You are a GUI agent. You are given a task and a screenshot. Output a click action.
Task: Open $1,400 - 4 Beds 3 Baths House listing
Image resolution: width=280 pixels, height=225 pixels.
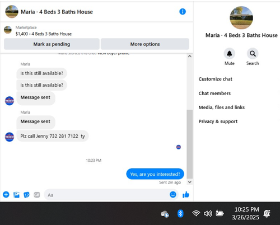pos(44,34)
